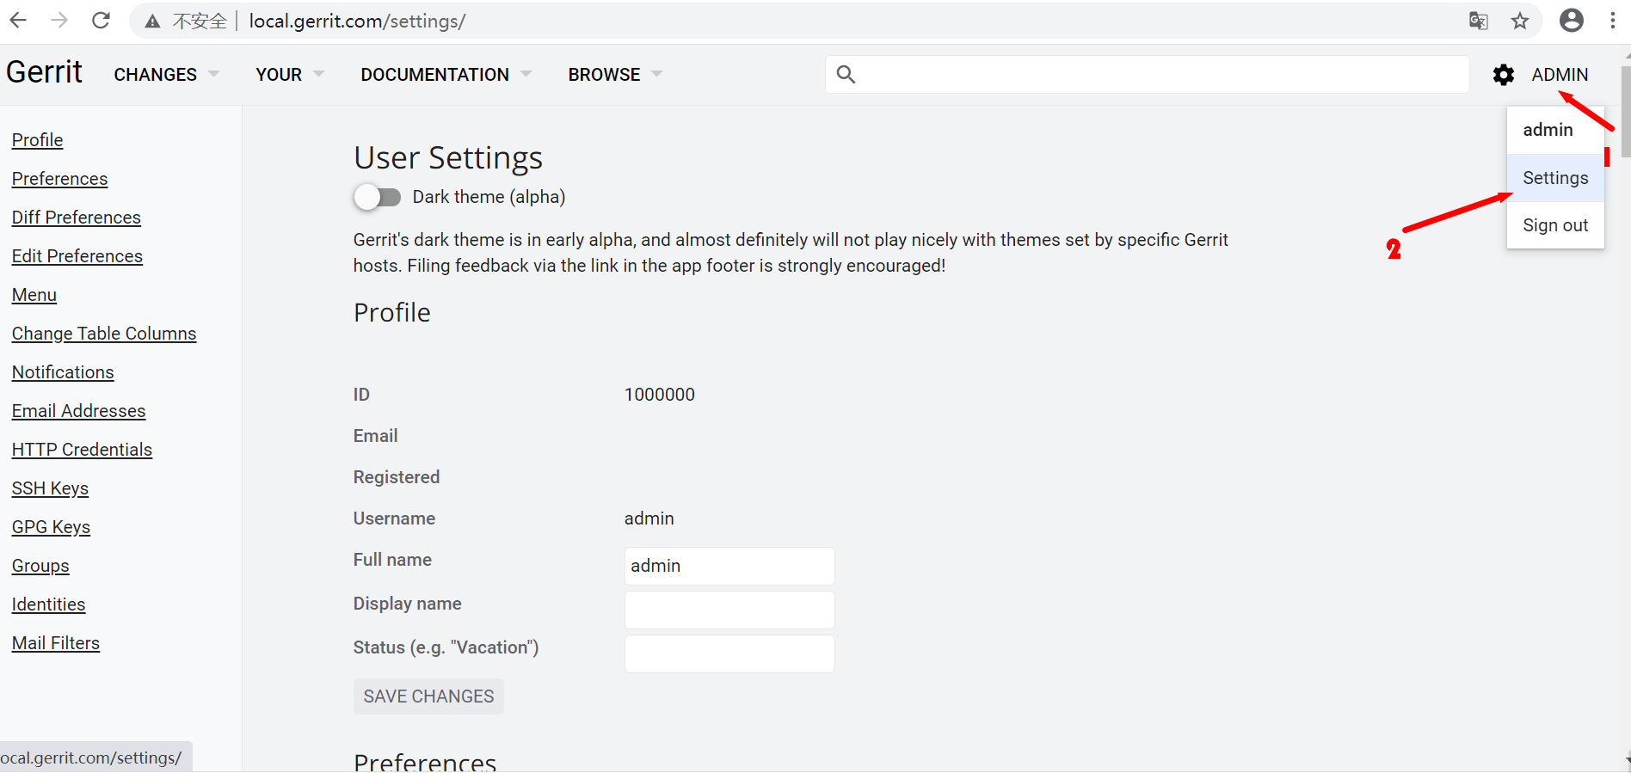The width and height of the screenshot is (1631, 773).
Task: Open Chrome three-dot menu
Action: 1613,21
